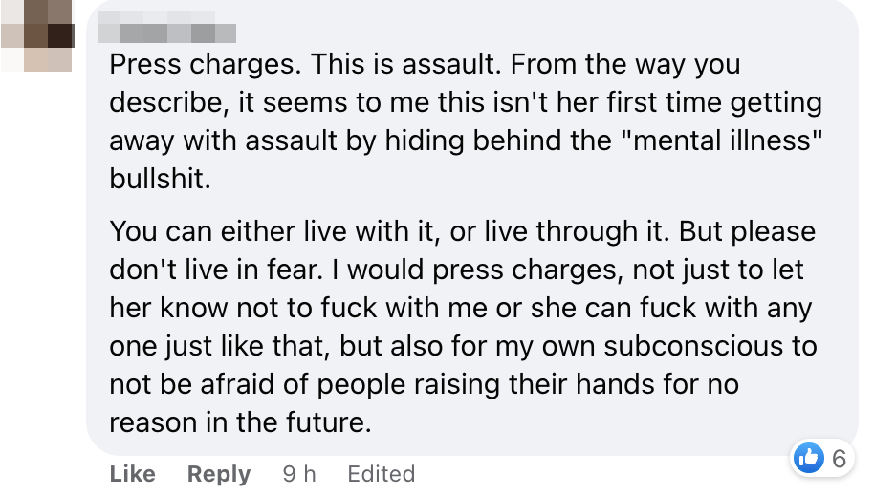Viewport: 874px width, 496px height.
Task: Click the opening words 'Press charges.'
Action: click(206, 65)
